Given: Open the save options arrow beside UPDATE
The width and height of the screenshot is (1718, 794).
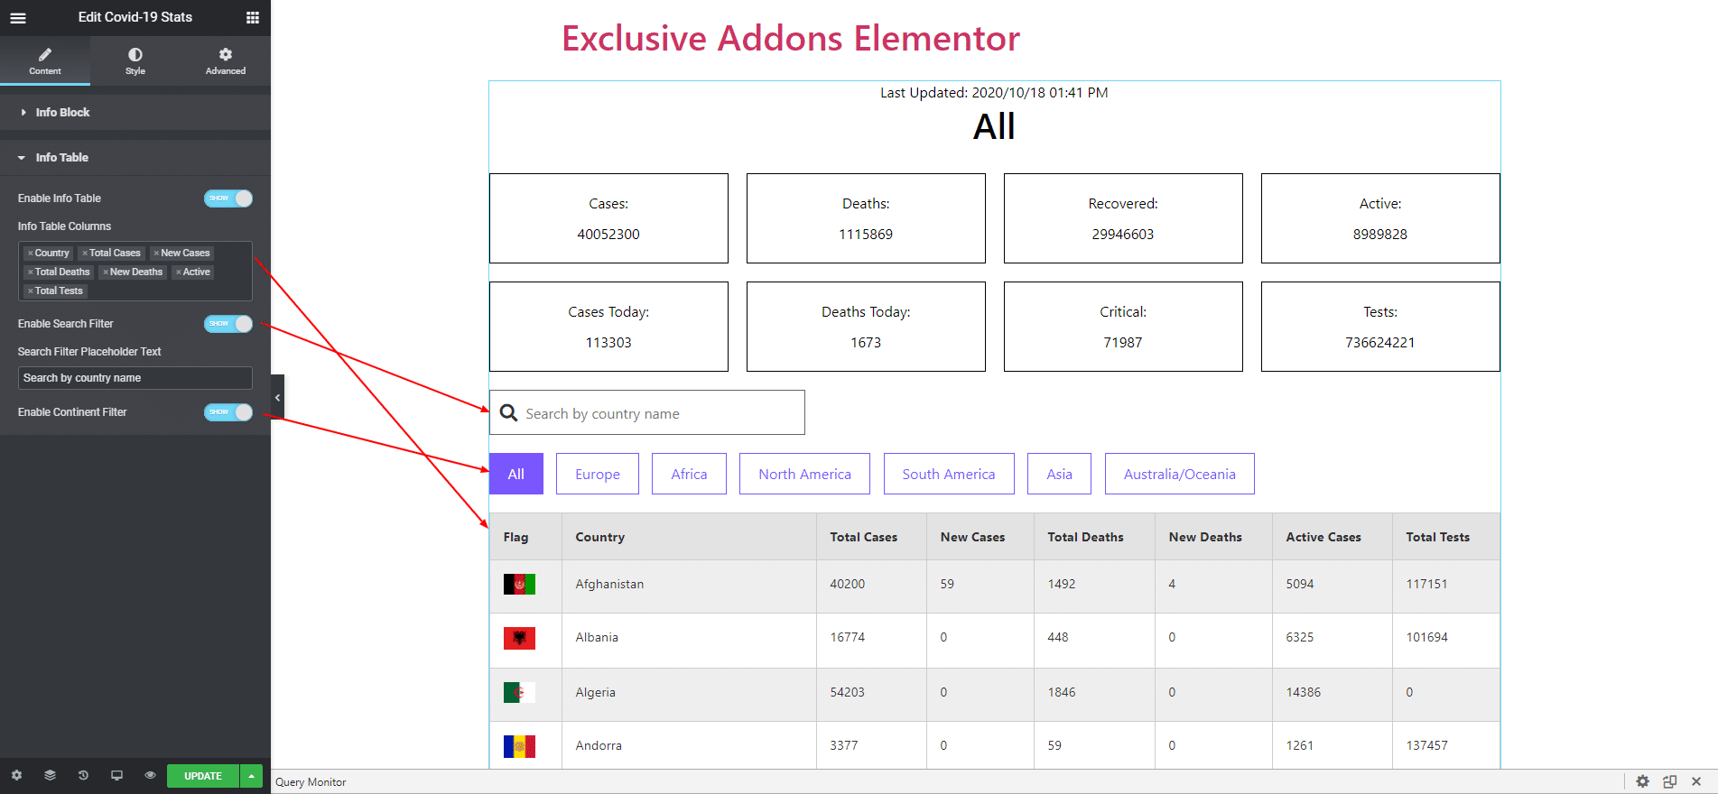Looking at the screenshot, I should point(251,776).
